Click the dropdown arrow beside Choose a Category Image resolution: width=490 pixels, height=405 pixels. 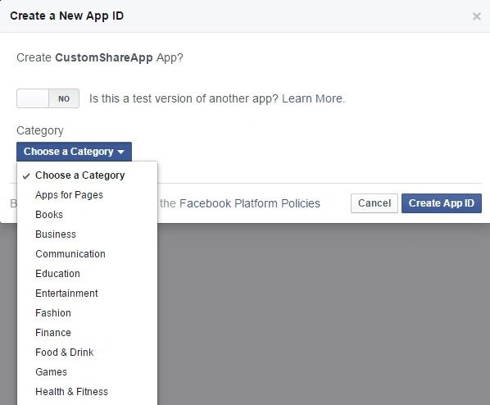pyautogui.click(x=121, y=152)
